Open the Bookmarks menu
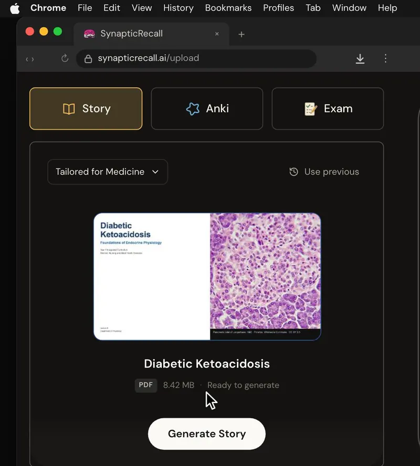Viewport: 420px width, 466px height. coord(228,8)
